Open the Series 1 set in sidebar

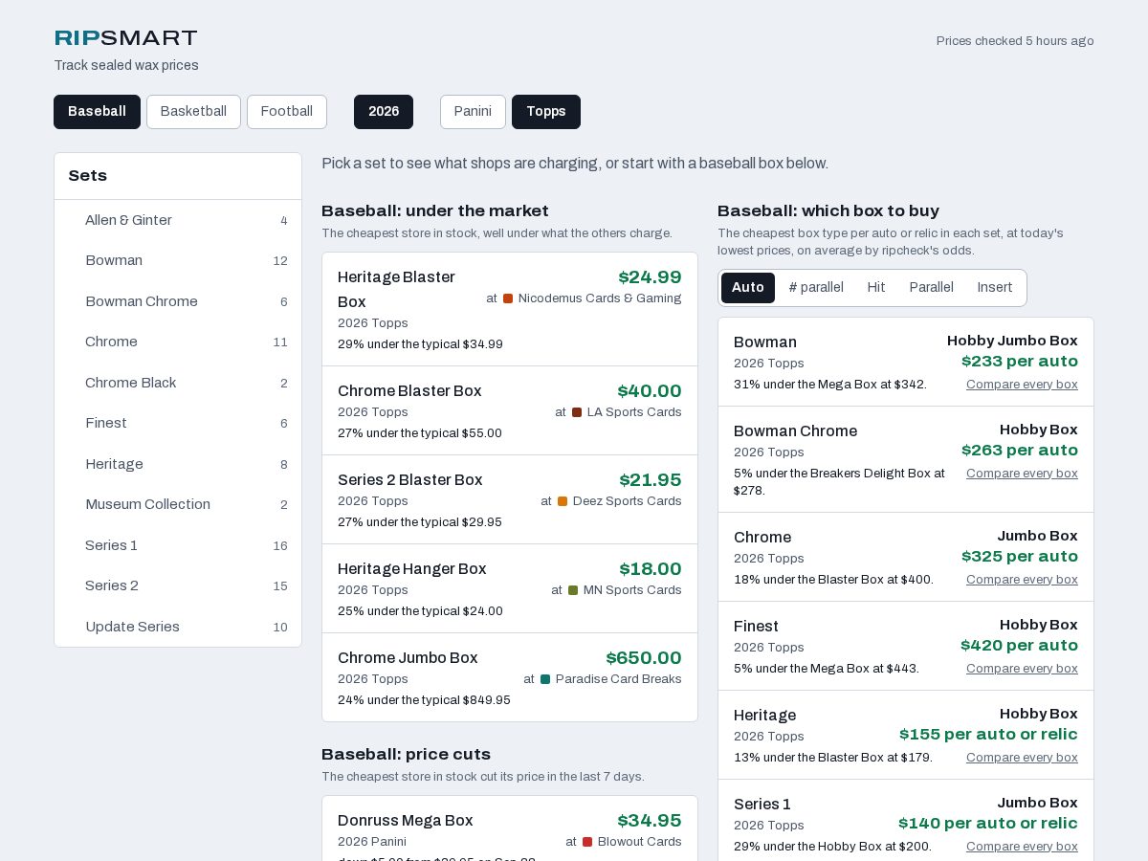pos(178,545)
